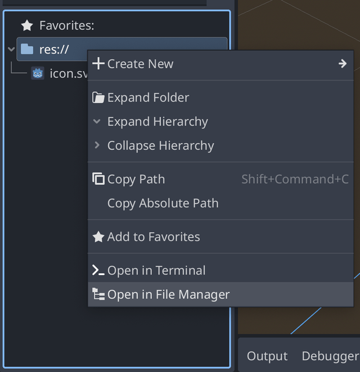Click the Shift+Command+C shortcut text
Screen dimensions: 360x372
click(295, 179)
